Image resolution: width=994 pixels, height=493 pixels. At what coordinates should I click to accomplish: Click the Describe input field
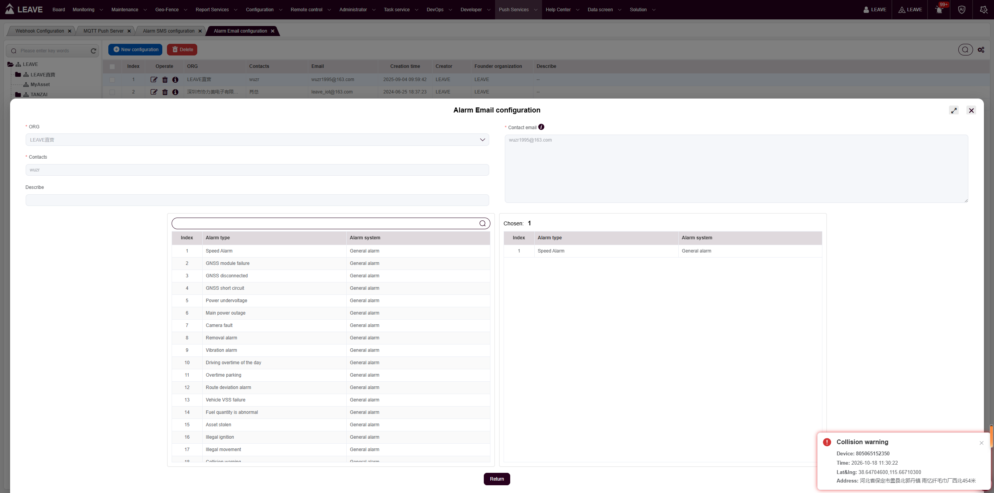257,200
